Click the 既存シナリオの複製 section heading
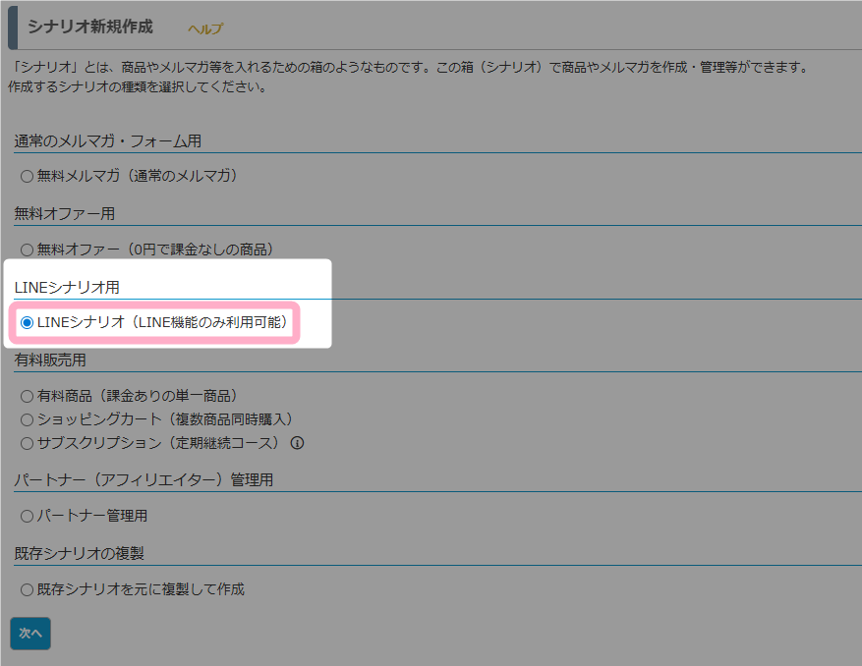Image resolution: width=862 pixels, height=666 pixels. [x=80, y=553]
